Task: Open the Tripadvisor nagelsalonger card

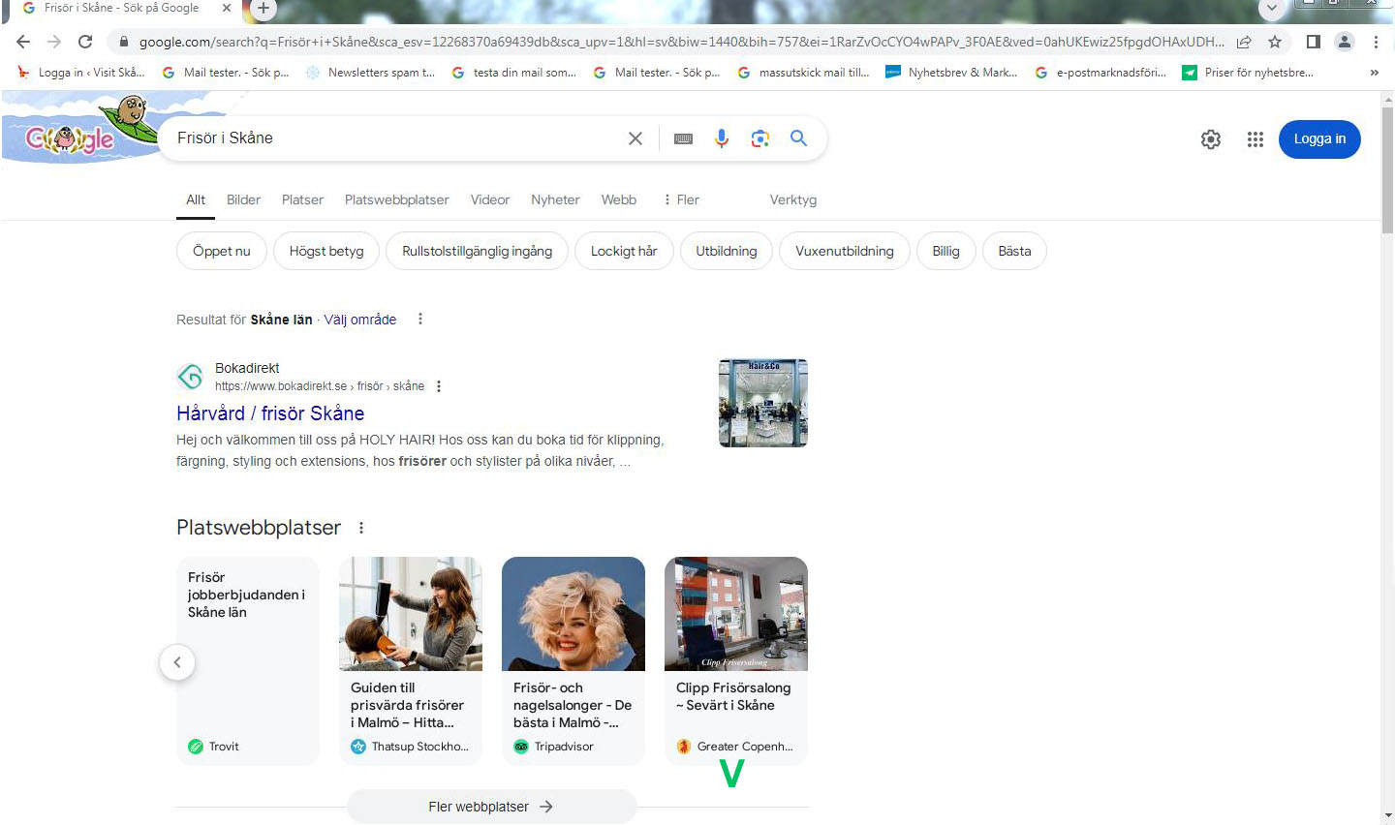Action: click(573, 661)
